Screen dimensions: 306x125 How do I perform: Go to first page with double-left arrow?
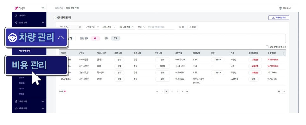click(x=157, y=91)
